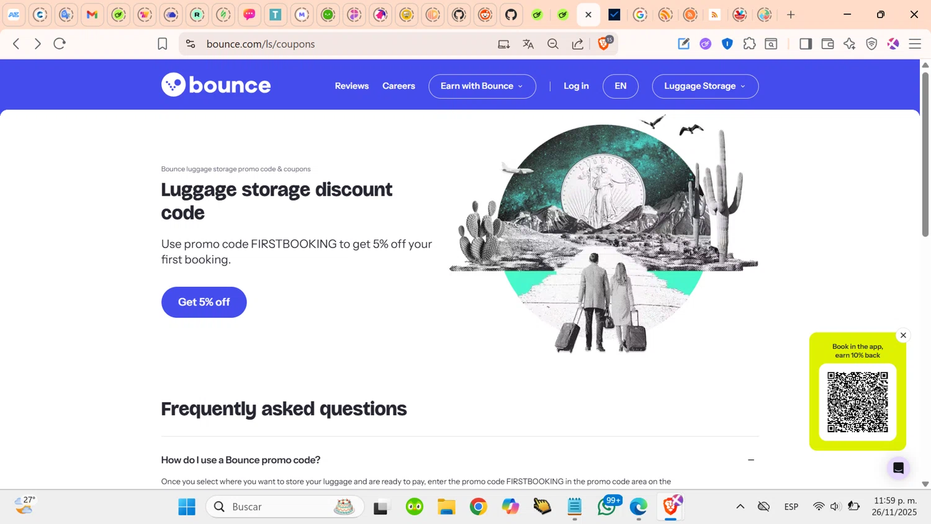Open Copilot from the taskbar
The image size is (931, 524).
(x=510, y=507)
